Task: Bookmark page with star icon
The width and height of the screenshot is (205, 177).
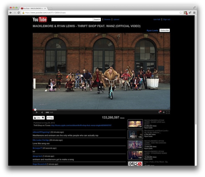Action: pyautogui.click(x=181, y=13)
